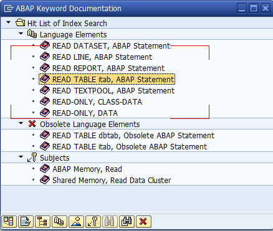Click the greyed-out binoculars find button
Screen dimensions: 273x231
tap(110, 222)
